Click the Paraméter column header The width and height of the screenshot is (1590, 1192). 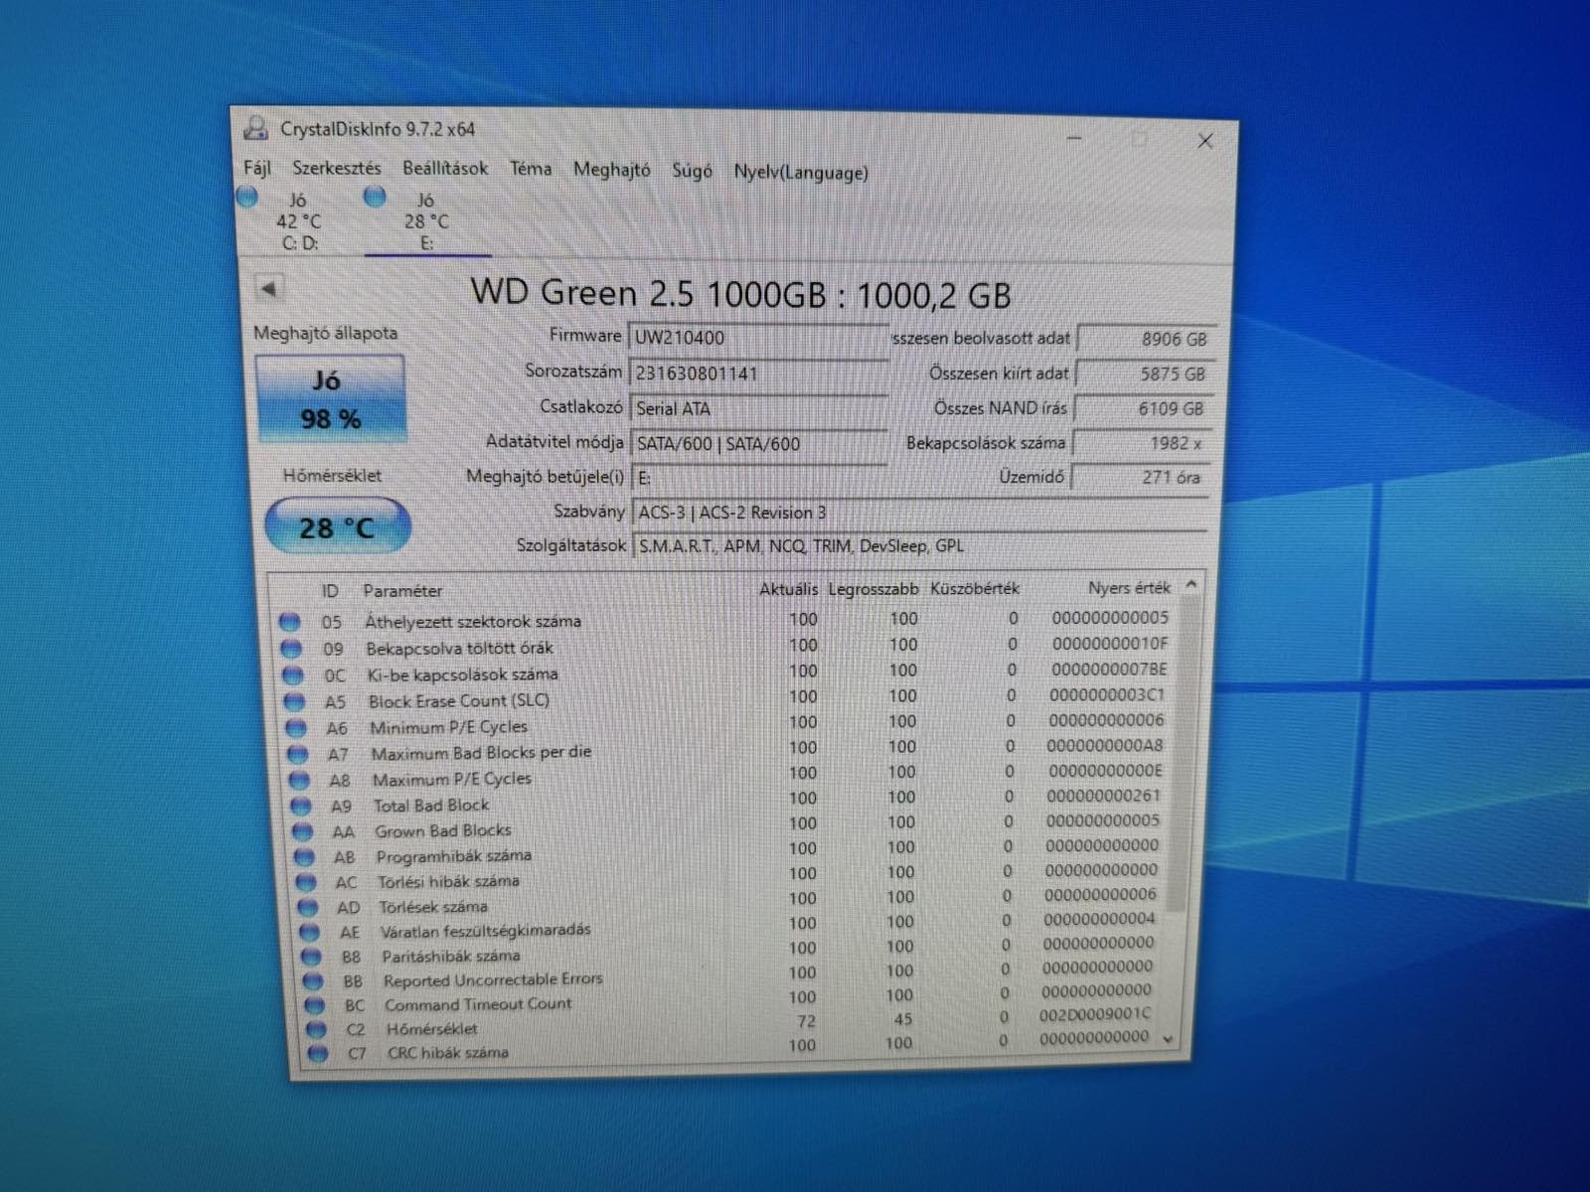point(402,591)
